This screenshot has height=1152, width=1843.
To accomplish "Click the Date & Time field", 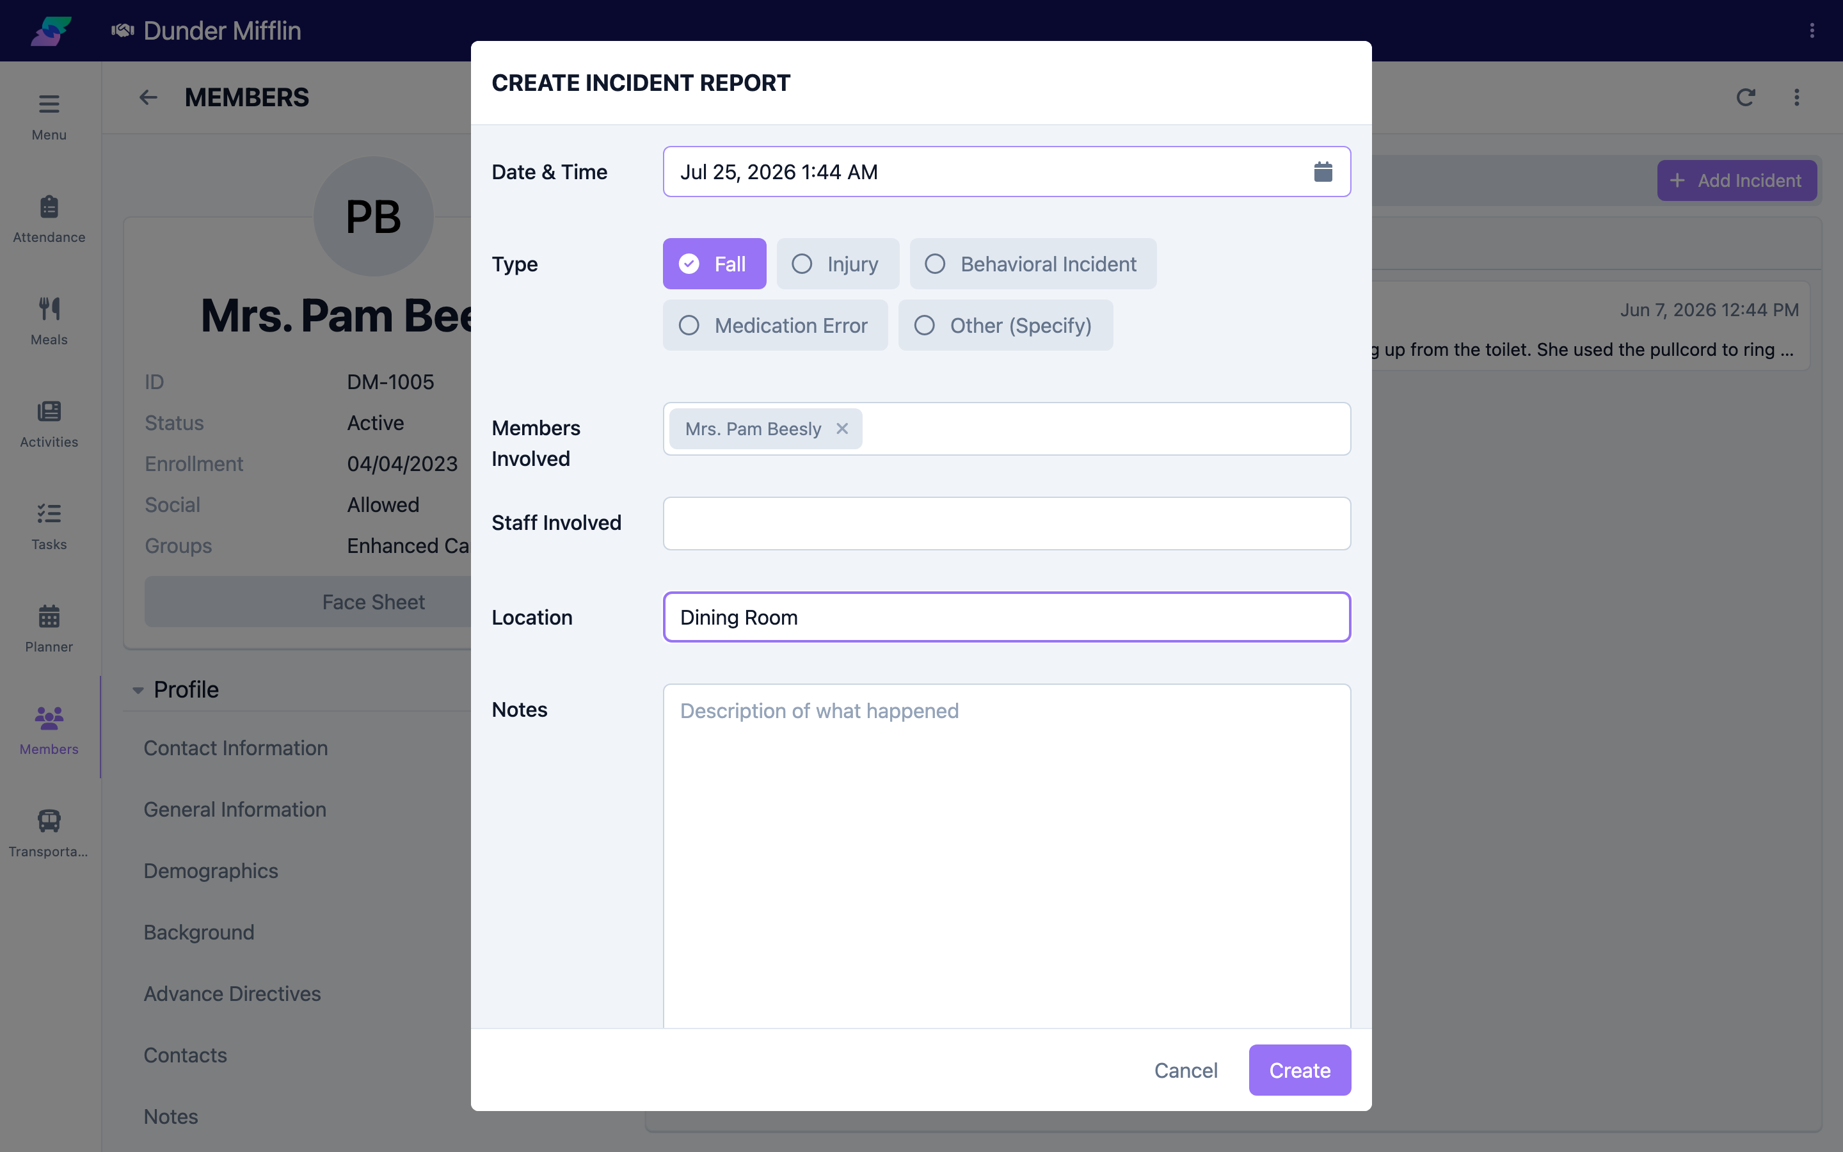I will 1007,172.
